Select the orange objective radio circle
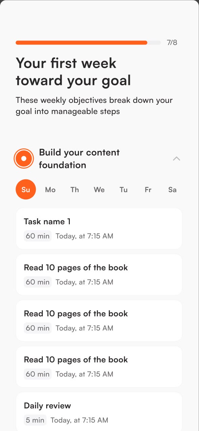The width and height of the screenshot is (199, 431). 24,159
